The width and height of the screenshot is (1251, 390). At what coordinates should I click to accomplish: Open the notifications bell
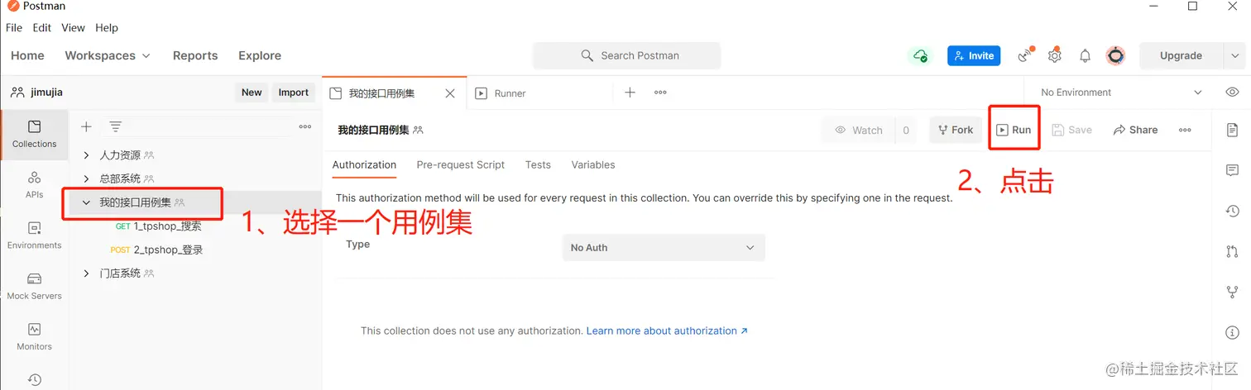click(1085, 55)
